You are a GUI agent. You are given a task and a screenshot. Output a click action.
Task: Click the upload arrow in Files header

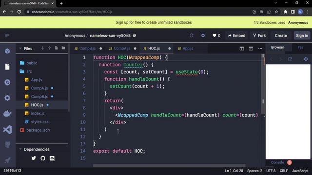click(49, 48)
